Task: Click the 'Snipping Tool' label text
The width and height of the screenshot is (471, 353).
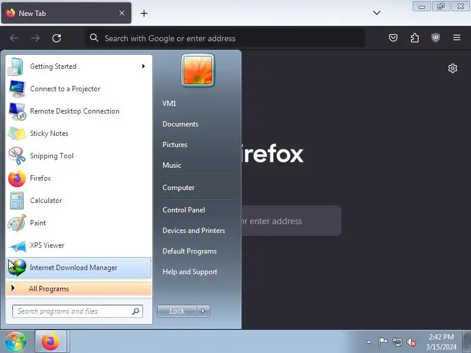Action: (52, 156)
